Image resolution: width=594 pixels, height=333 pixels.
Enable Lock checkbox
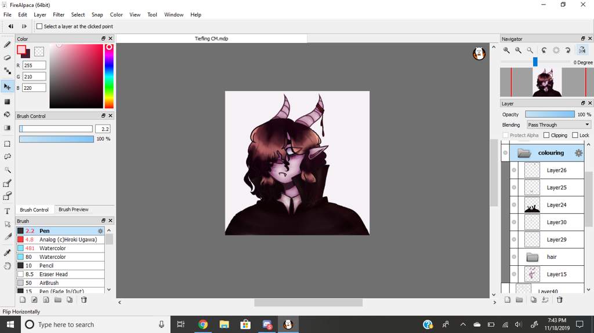pyautogui.click(x=575, y=135)
